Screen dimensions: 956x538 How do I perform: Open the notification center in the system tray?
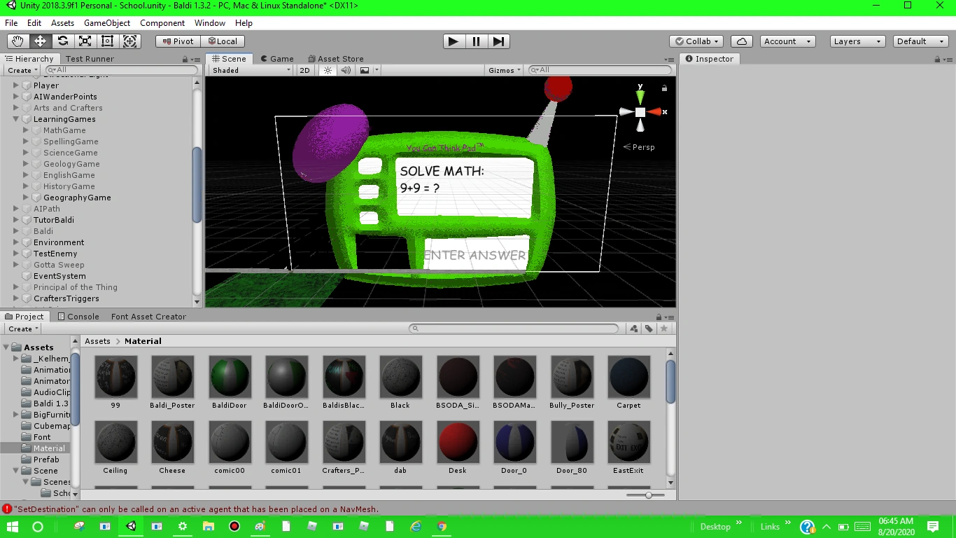tap(932, 526)
